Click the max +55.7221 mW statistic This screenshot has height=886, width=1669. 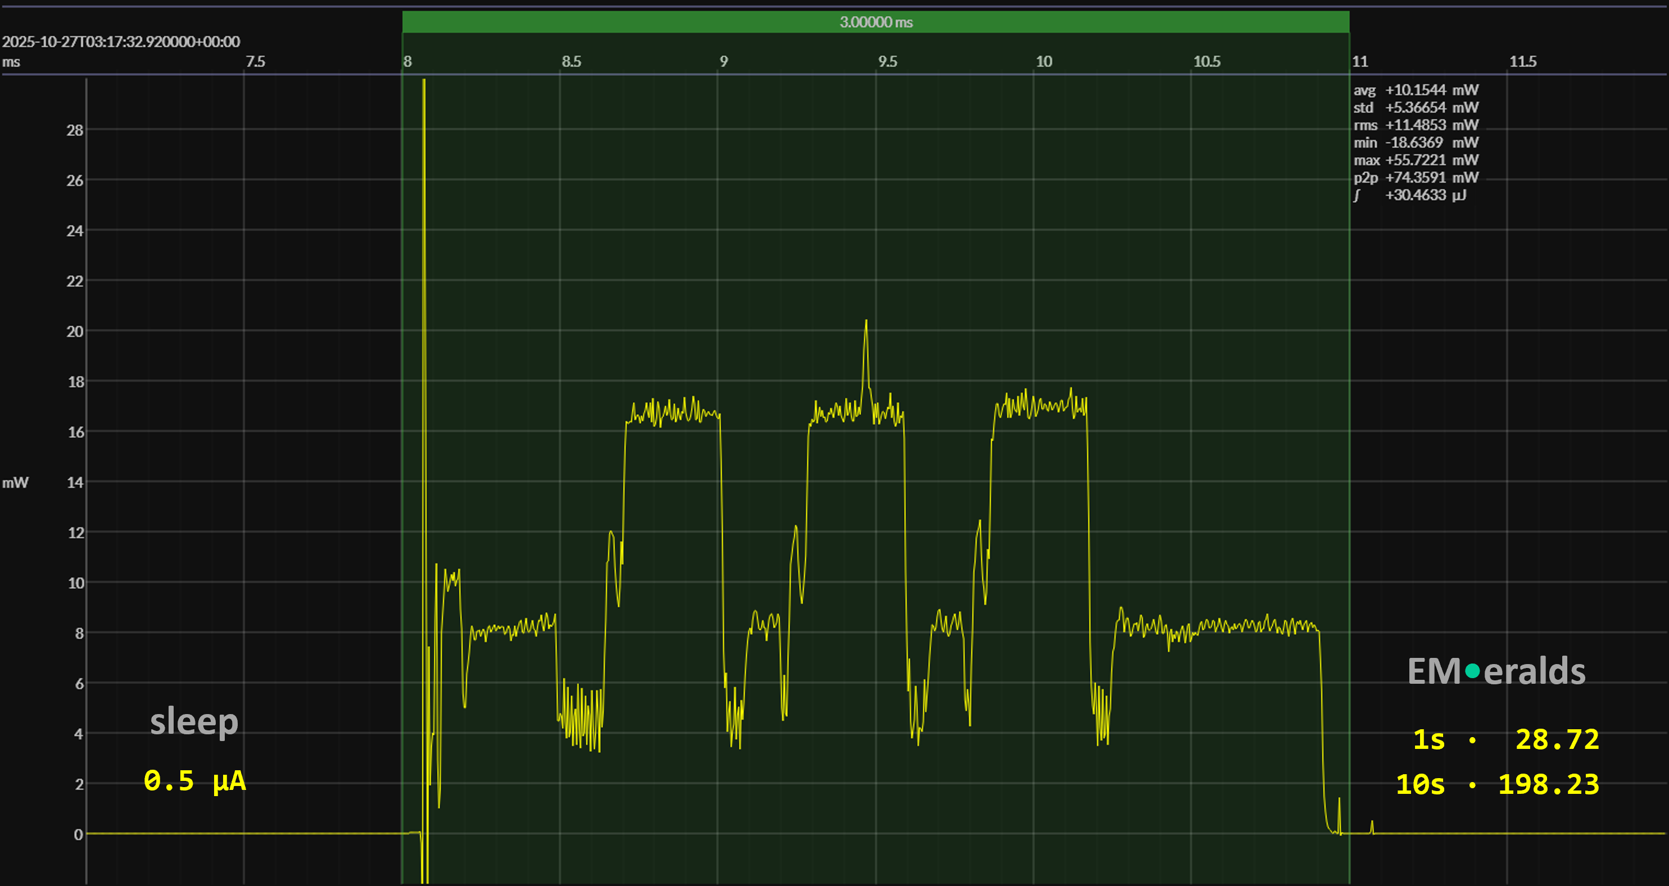click(1415, 160)
